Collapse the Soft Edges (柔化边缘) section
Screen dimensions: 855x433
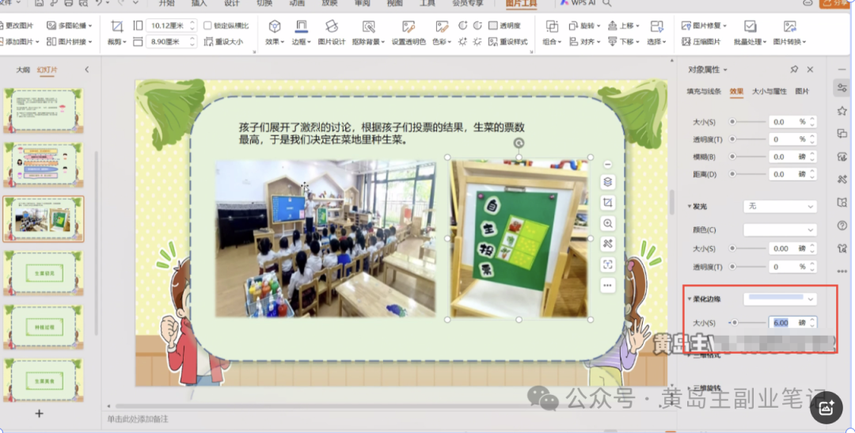690,299
